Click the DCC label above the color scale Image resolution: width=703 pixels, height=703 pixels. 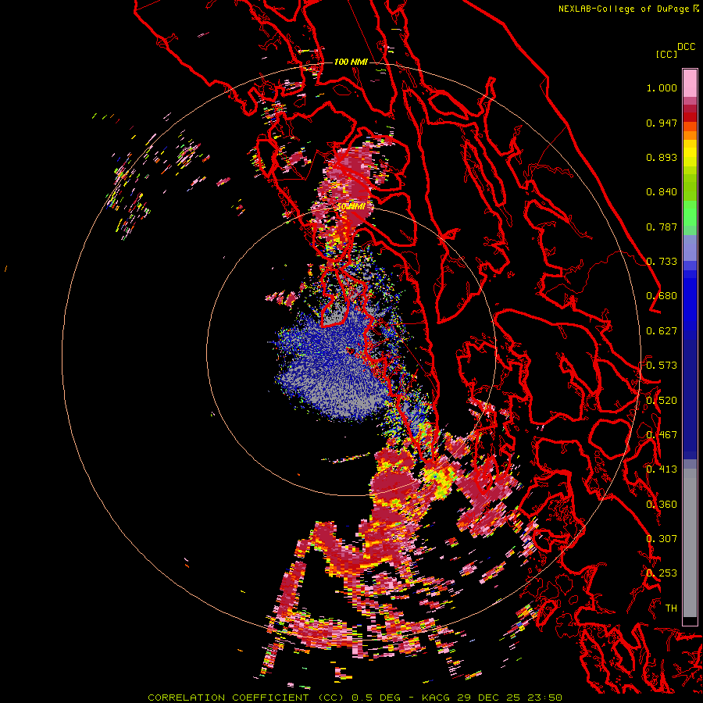click(x=687, y=47)
